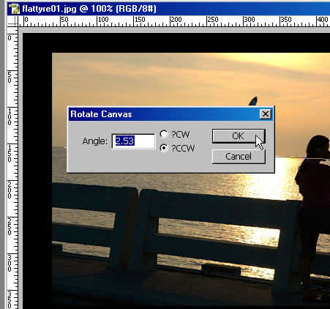This screenshot has height=309, width=330.
Task: Click the Angle label in the dialog
Action: [x=94, y=141]
